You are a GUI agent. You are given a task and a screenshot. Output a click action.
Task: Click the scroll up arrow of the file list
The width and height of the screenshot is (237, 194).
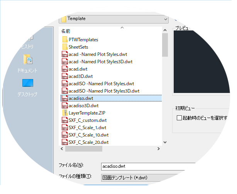click(165, 30)
